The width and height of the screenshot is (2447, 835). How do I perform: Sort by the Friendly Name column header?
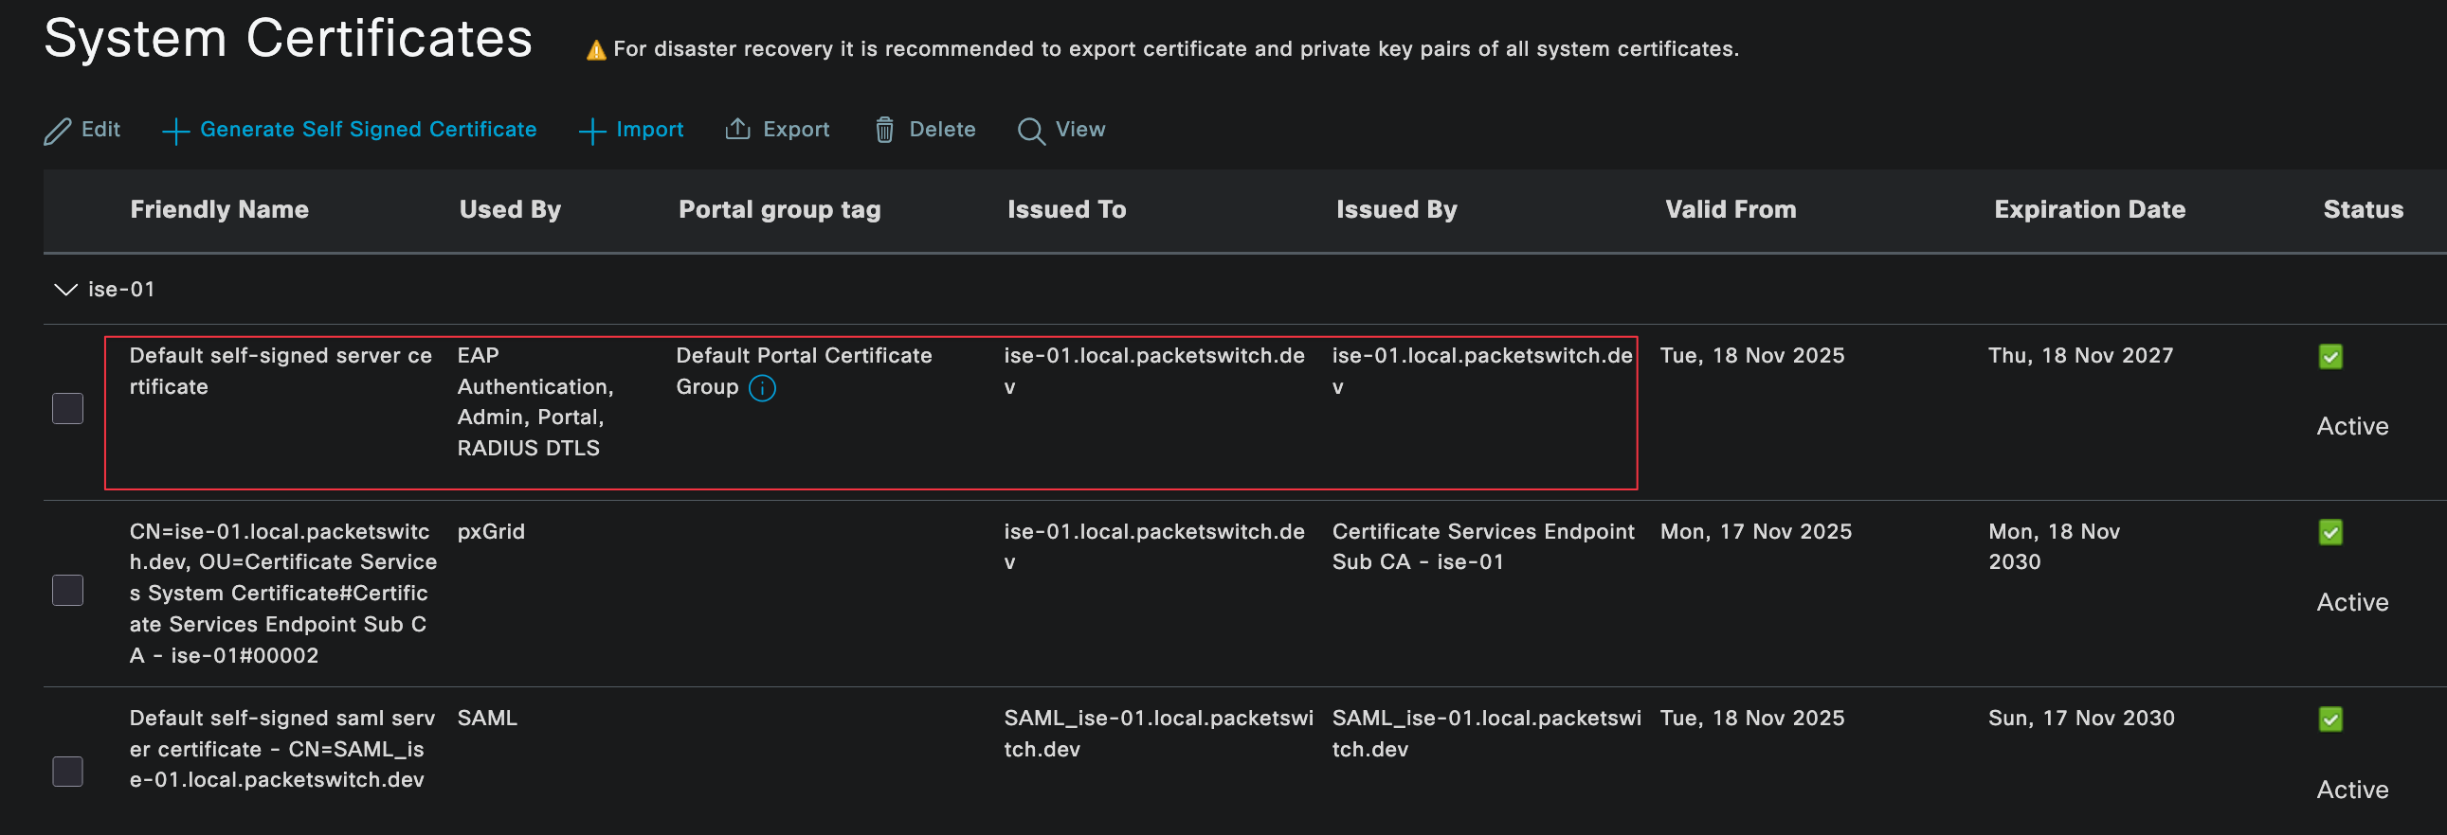click(219, 210)
